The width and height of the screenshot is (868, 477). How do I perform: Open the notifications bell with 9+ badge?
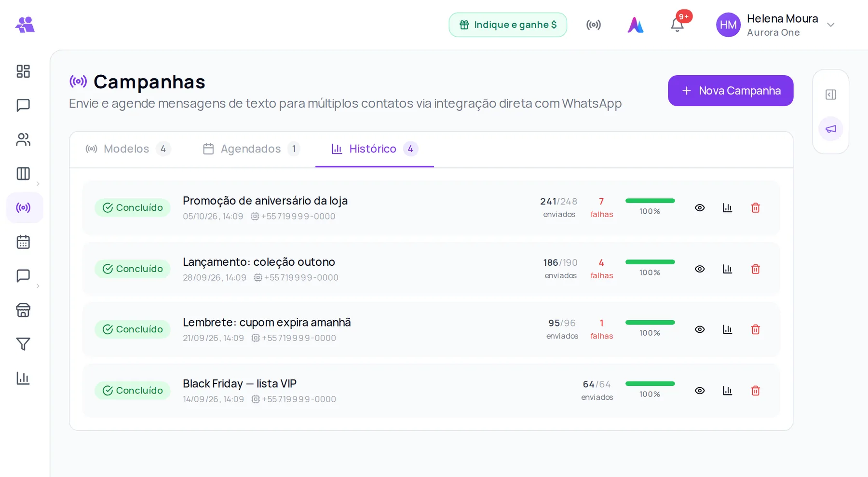678,24
